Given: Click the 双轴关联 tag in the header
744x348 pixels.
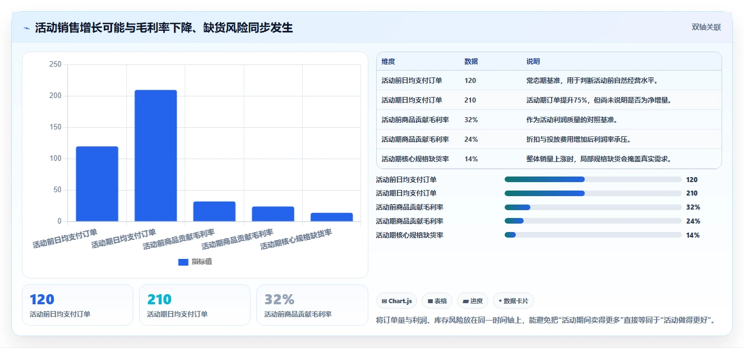Looking at the screenshot, I should click(706, 27).
